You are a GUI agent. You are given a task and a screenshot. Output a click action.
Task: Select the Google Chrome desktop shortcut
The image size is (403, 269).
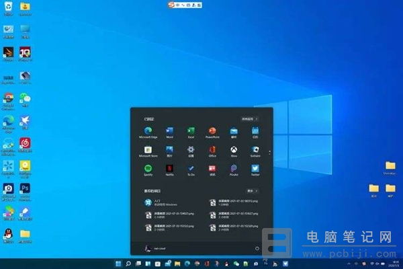pos(8,102)
